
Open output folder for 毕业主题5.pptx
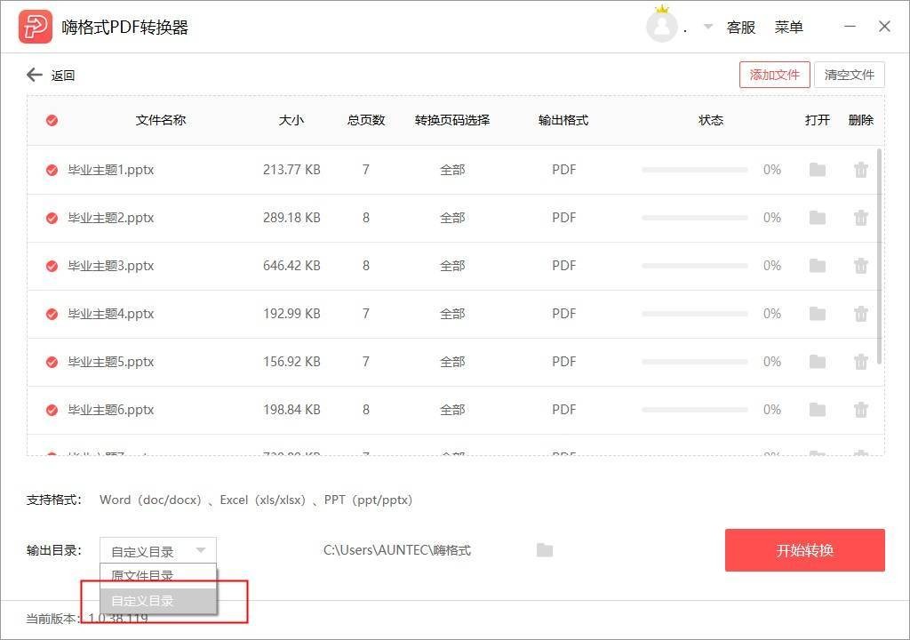pos(818,361)
